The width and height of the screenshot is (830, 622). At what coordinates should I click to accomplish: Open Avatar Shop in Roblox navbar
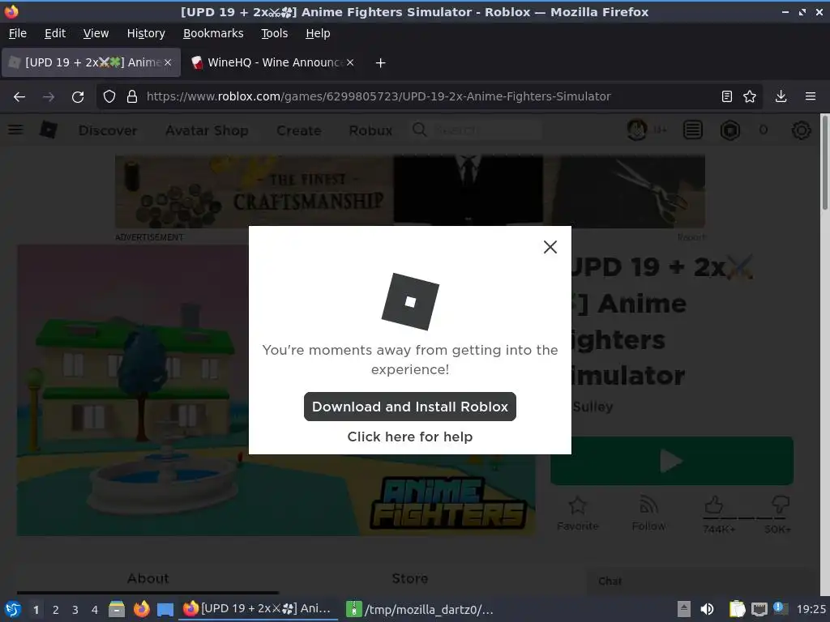pos(207,130)
